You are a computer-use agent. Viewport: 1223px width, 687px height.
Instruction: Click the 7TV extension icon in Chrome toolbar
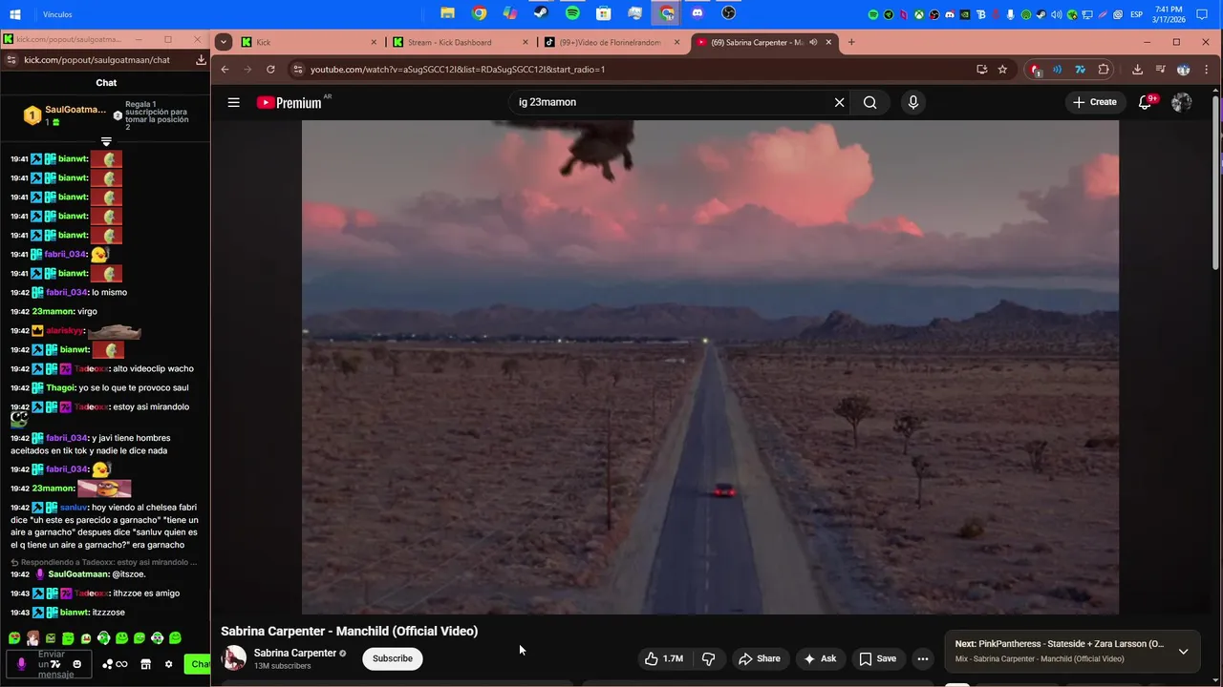[1080, 69]
